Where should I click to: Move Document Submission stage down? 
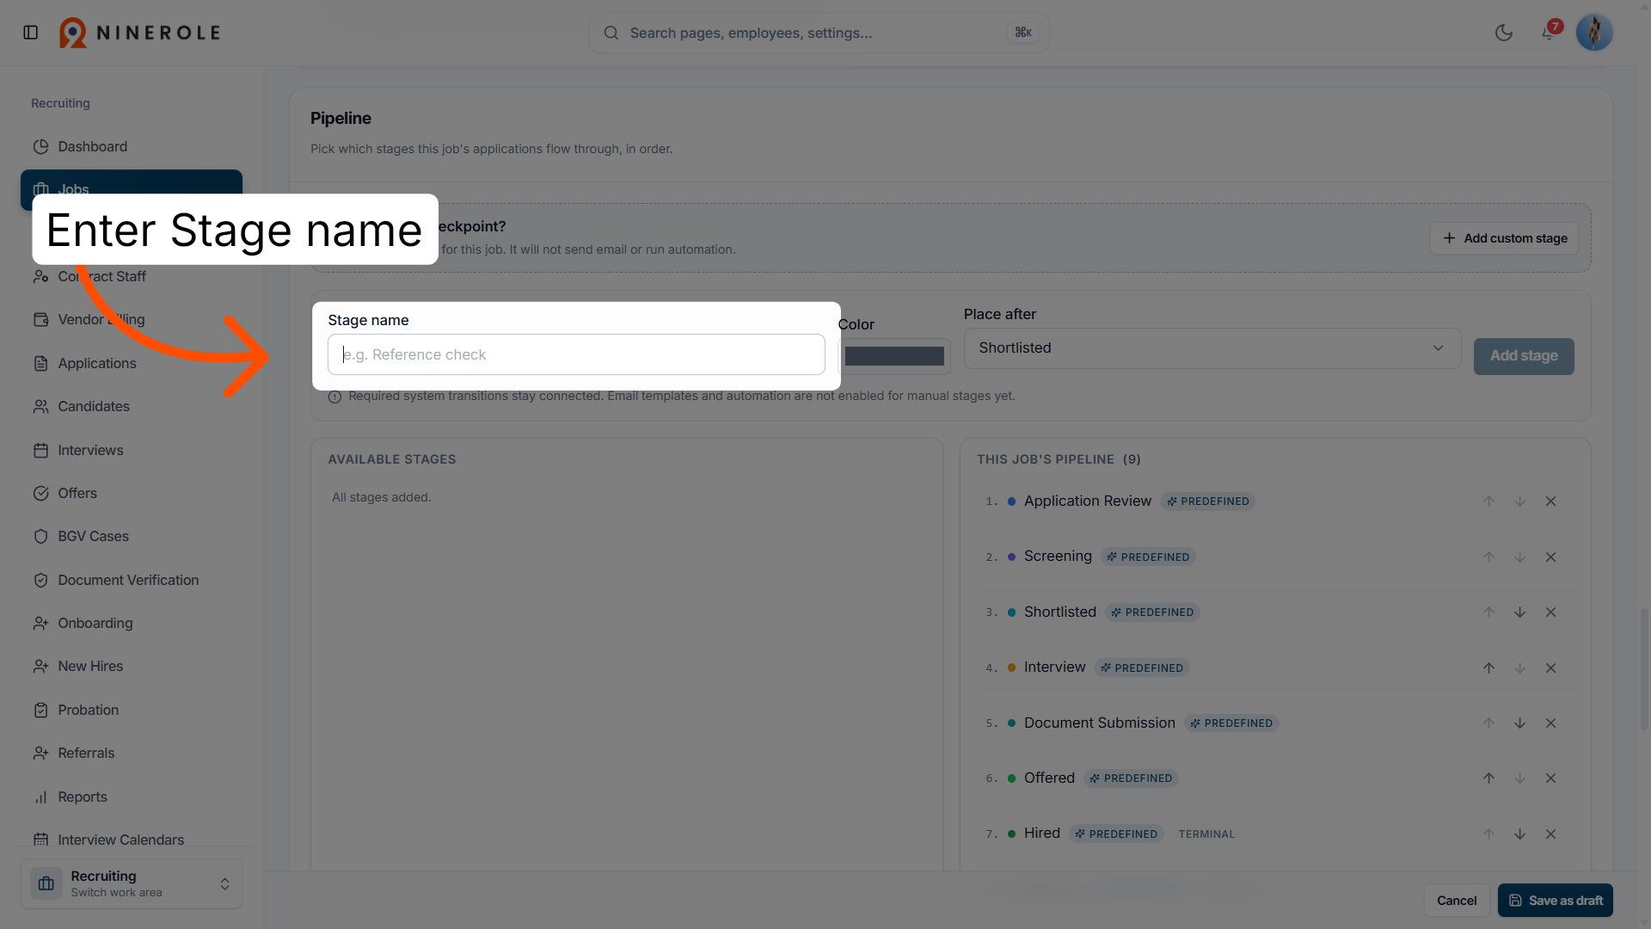[1520, 723]
